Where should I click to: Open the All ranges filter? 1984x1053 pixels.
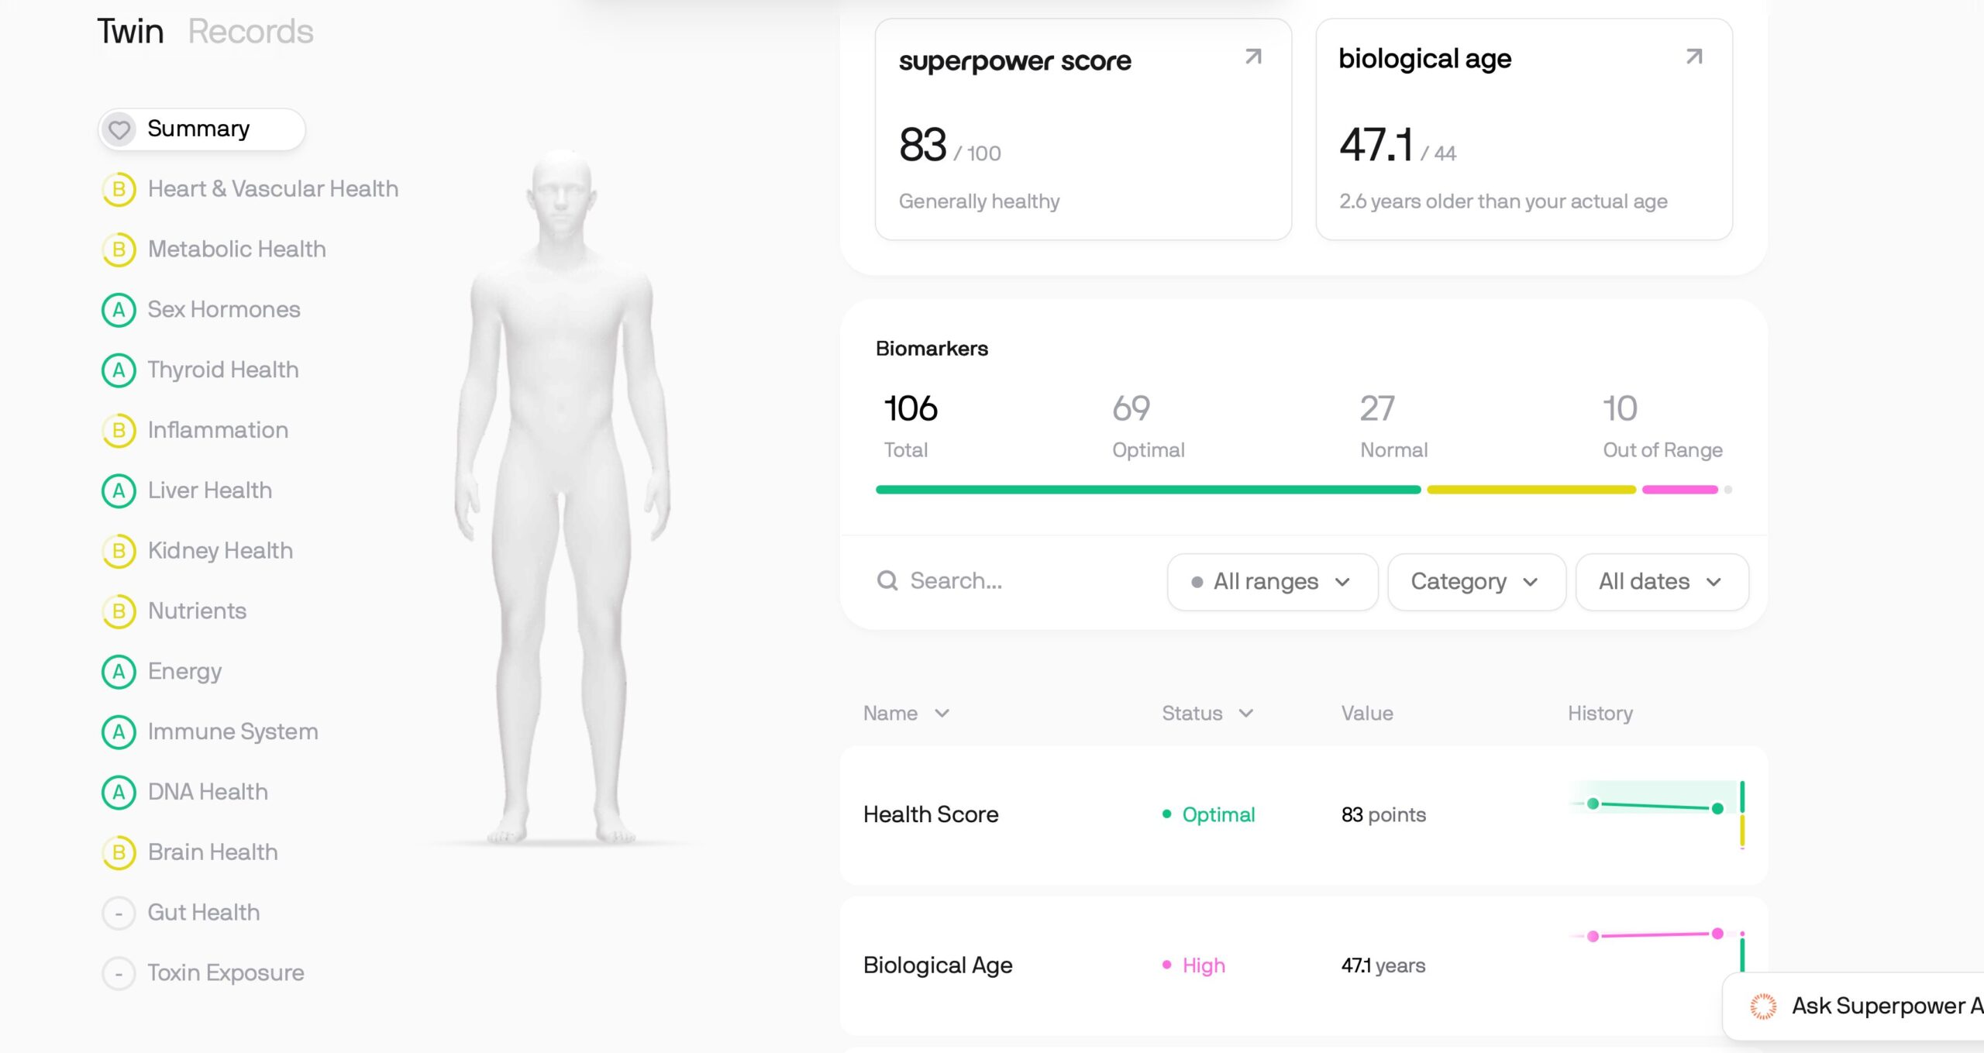coord(1272,582)
